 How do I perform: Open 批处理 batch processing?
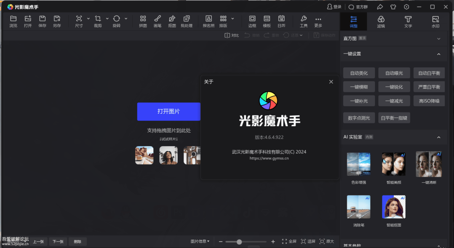187,21
